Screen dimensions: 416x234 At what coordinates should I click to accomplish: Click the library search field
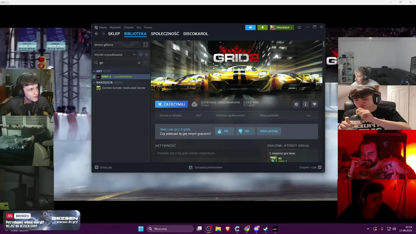point(117,63)
